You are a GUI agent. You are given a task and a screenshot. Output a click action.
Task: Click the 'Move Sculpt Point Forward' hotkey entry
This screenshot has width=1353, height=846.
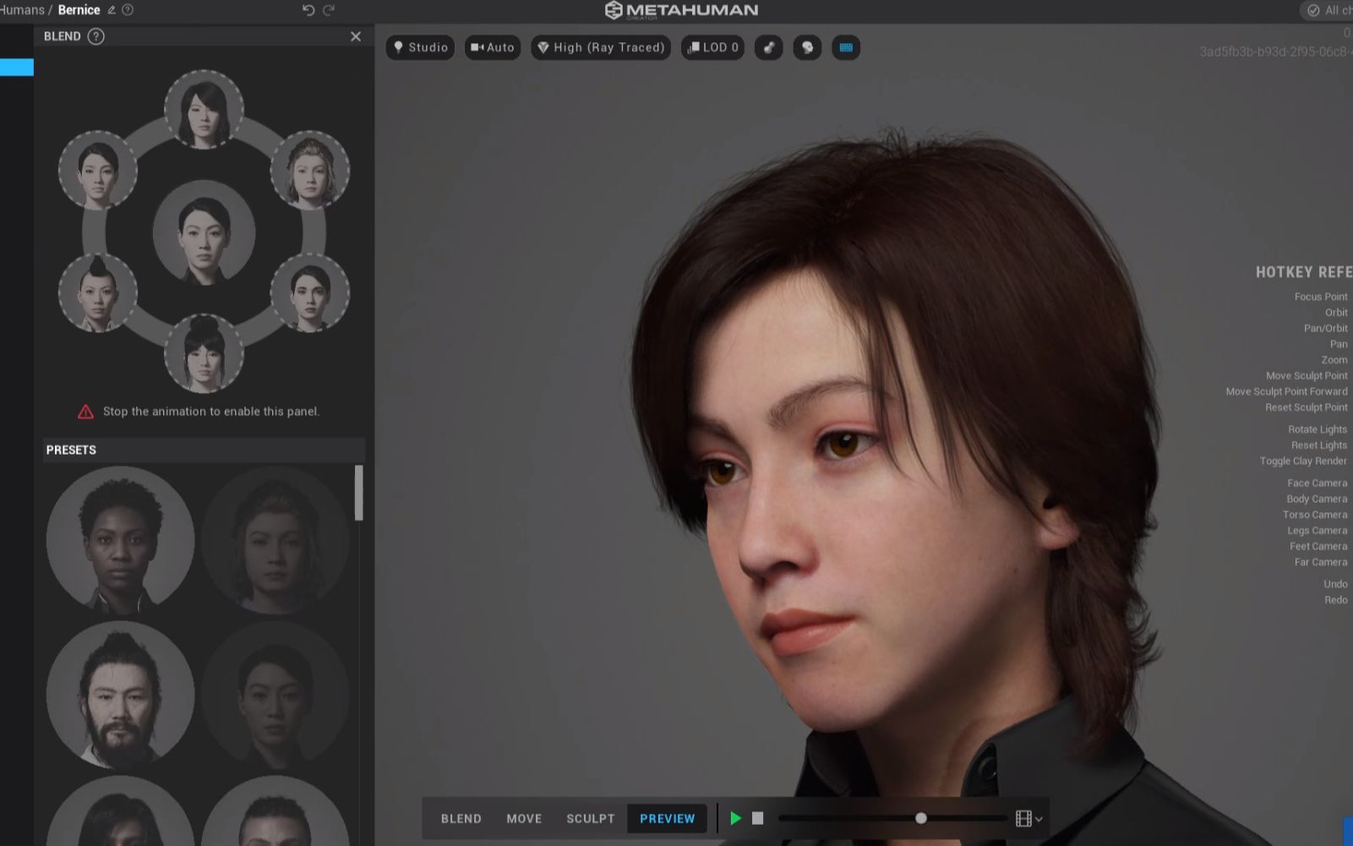(x=1287, y=391)
